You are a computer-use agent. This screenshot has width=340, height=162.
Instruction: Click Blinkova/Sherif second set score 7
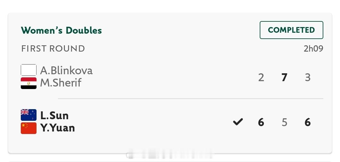[284, 77]
